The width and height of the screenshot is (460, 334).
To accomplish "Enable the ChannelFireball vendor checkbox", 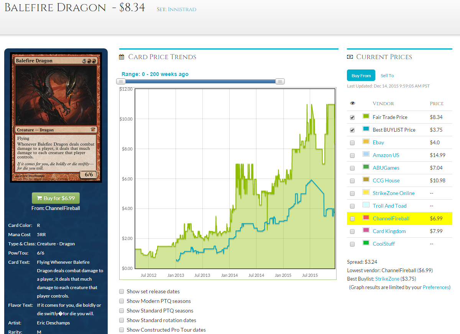I will click(352, 219).
